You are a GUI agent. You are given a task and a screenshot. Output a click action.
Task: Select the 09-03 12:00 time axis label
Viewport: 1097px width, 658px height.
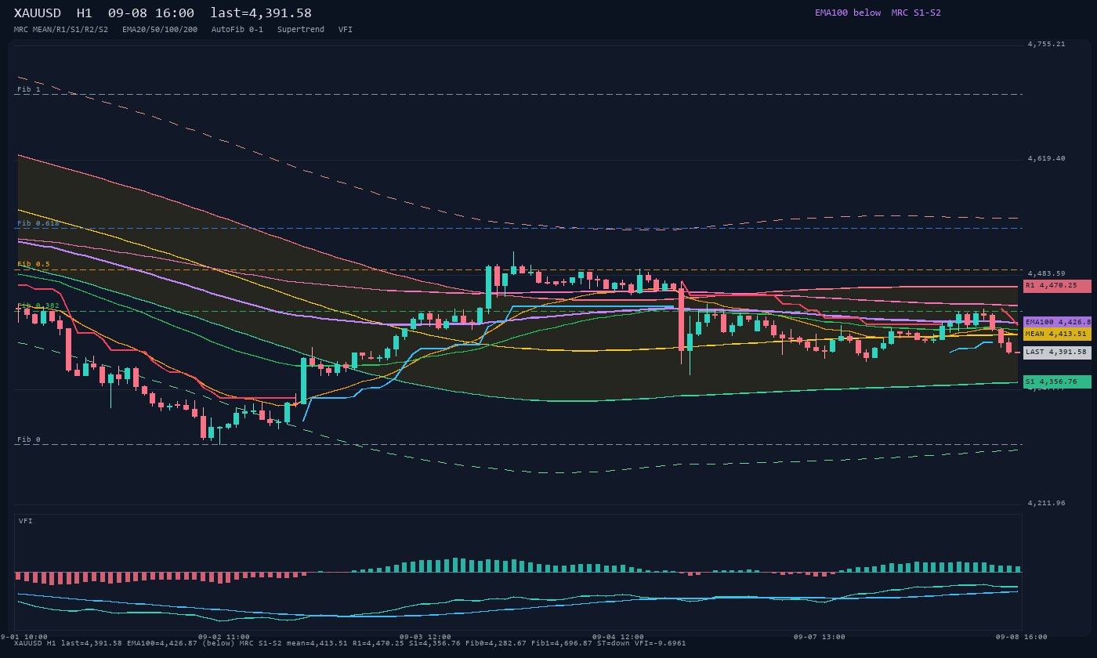(425, 637)
